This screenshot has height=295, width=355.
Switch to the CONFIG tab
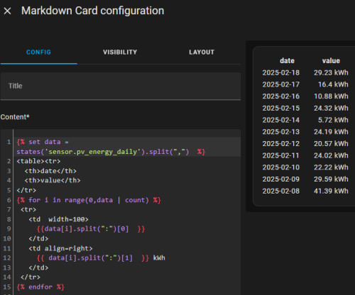[x=38, y=52]
